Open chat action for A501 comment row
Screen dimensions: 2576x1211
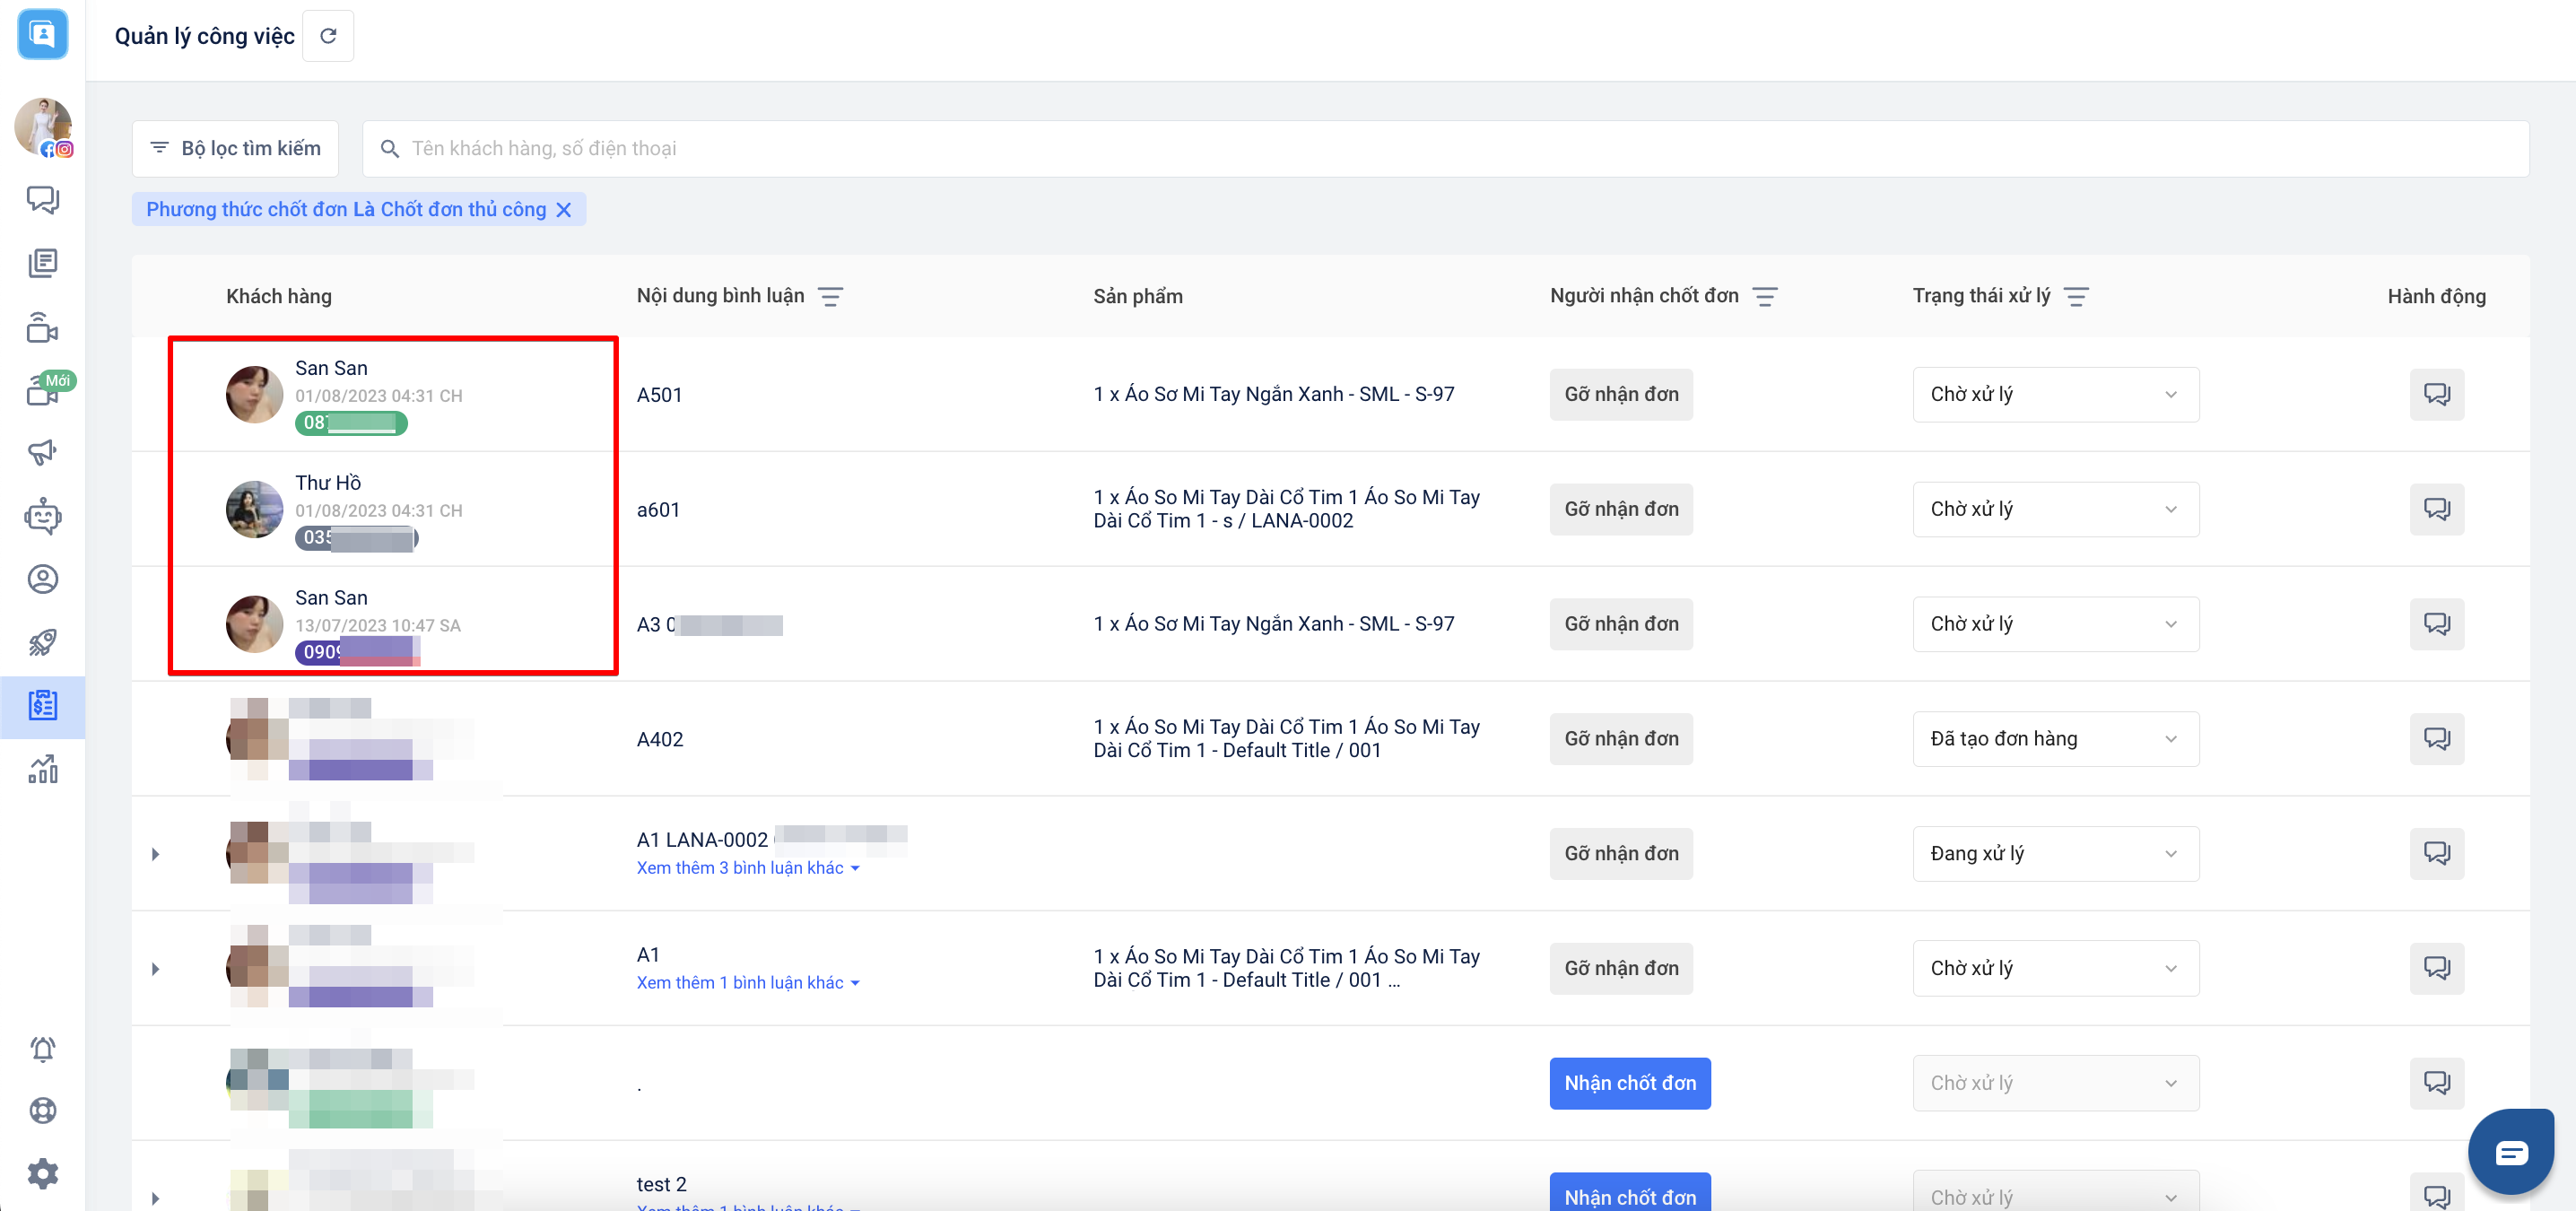click(x=2436, y=394)
